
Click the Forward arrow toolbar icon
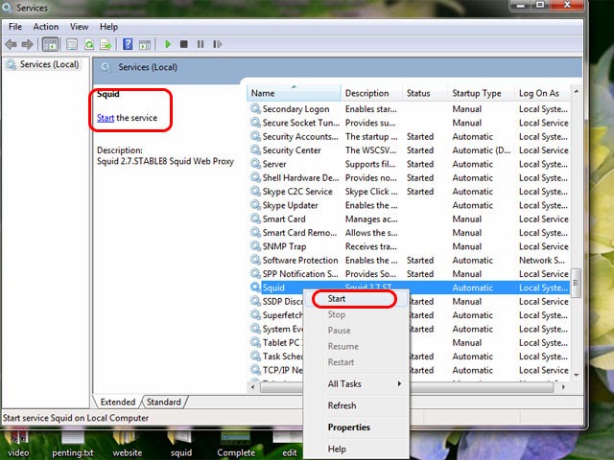point(27,44)
